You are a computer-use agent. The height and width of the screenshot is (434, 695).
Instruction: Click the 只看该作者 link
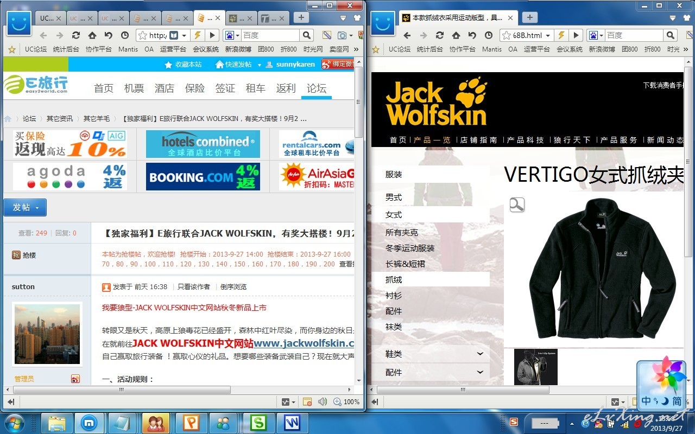pyautogui.click(x=194, y=286)
